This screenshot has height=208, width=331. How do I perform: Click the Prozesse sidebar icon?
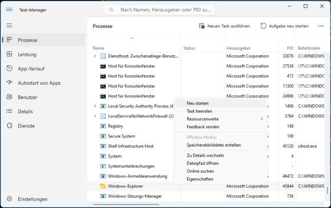9,40
